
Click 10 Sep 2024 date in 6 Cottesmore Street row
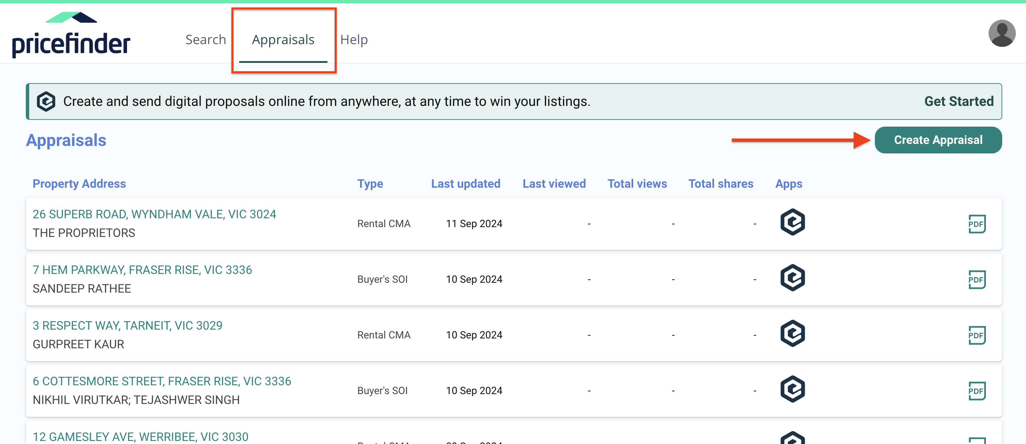pos(474,391)
